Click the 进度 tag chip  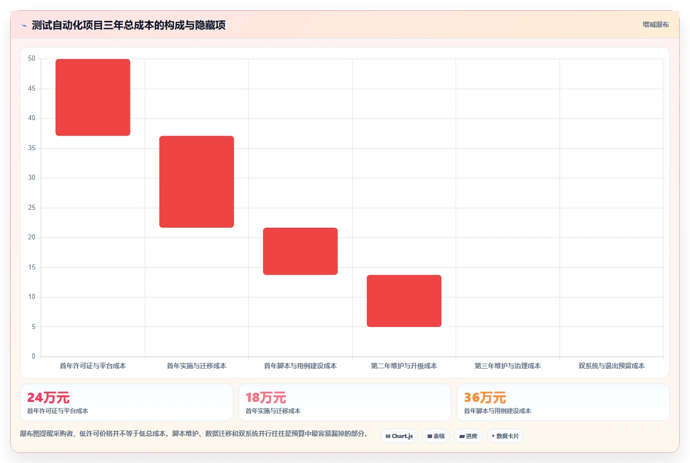point(468,436)
